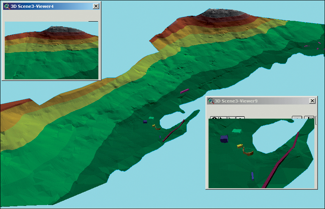Screen dimensions: 325x209
Task: Select the magenta bar in main scene
Action: 185,92
